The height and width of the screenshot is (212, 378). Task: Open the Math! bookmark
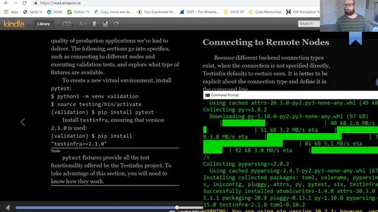55,12
